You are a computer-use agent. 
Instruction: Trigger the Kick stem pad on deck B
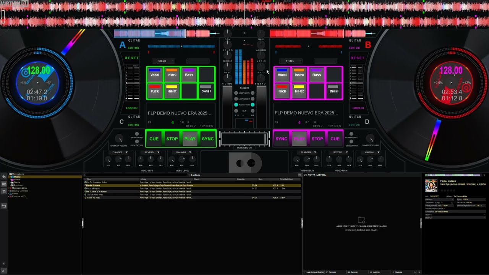point(282,91)
